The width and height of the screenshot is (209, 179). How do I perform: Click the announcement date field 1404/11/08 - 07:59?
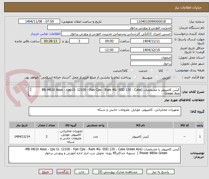pyautogui.click(x=39, y=22)
